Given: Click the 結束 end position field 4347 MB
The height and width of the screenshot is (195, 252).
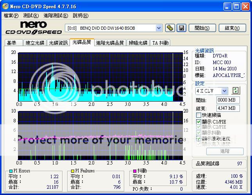Looking at the screenshot, I should pos(228,108).
